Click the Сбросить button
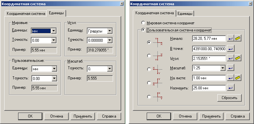Screen dimensions: 254x124 [229, 98]
